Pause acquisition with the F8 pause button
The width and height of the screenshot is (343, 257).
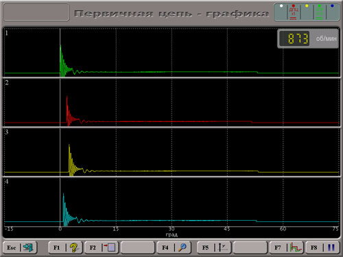322,247
